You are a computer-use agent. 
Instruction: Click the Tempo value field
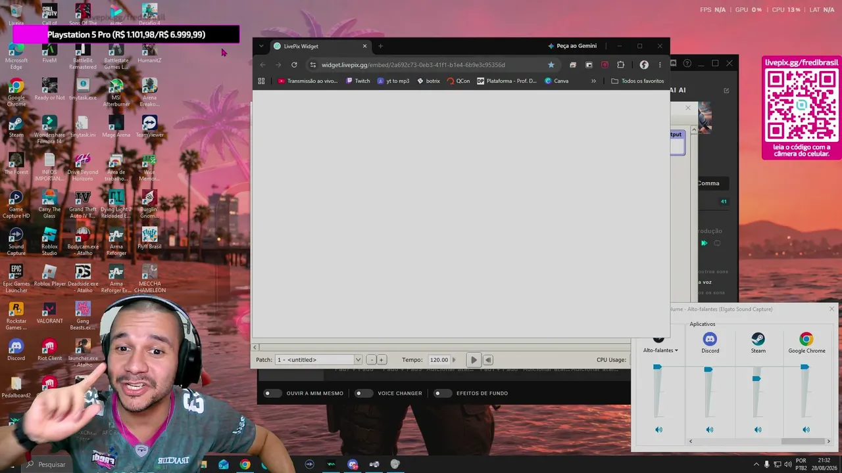coord(439,360)
